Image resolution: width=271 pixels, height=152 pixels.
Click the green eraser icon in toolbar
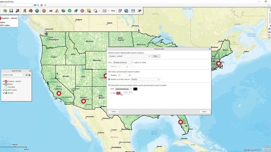coord(139,11)
